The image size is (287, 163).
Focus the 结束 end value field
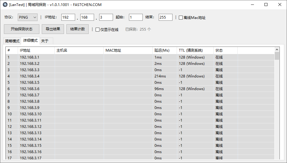[165, 17]
